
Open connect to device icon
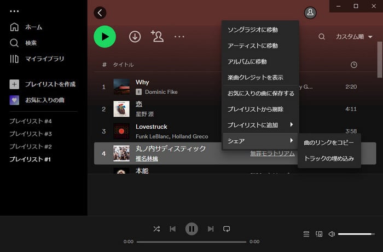pyautogui.click(x=319, y=234)
